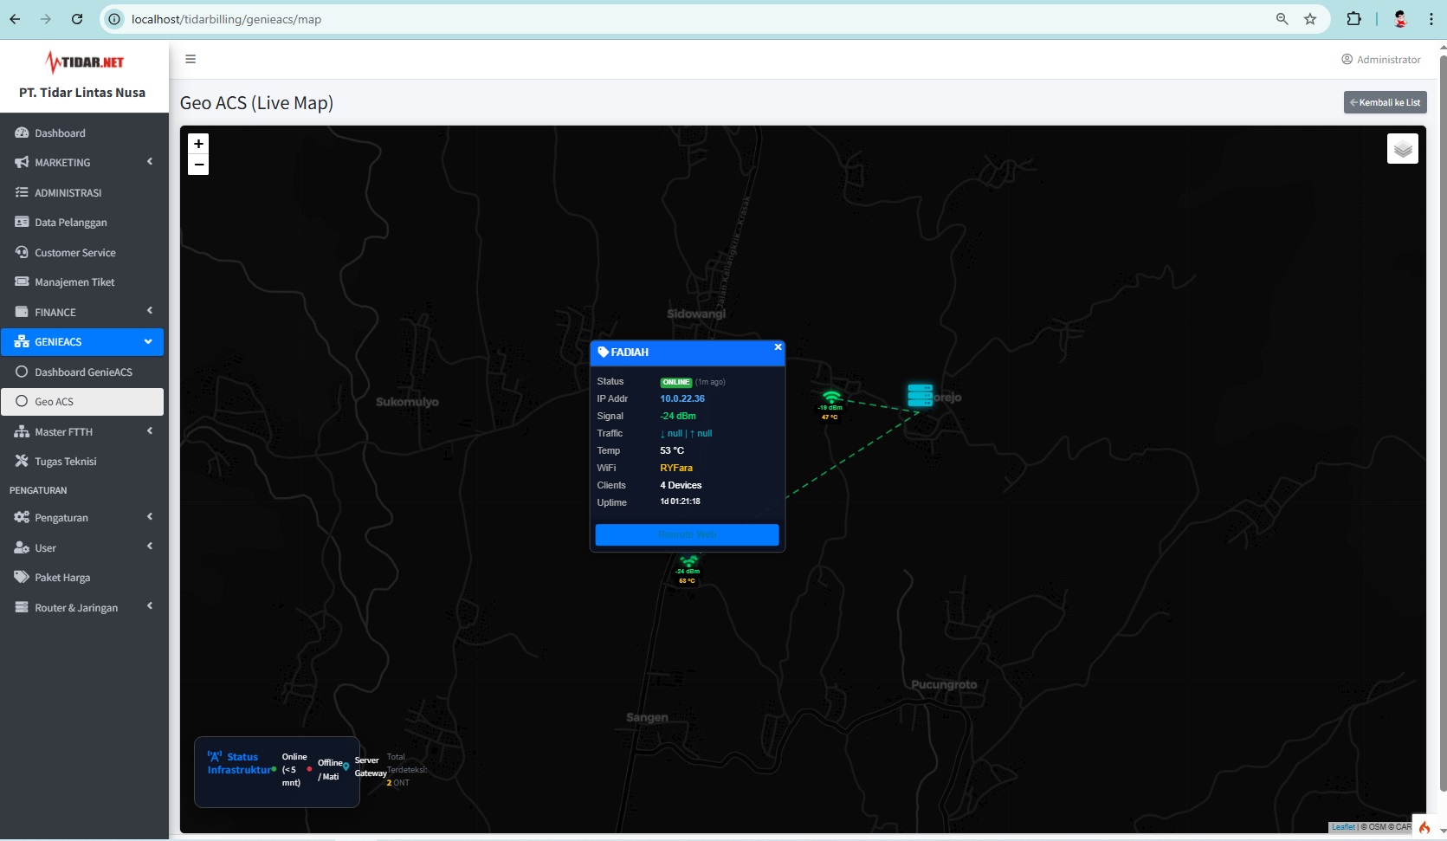Collapse the GENIEACS menu
This screenshot has width=1447, height=841.
[x=82, y=342]
